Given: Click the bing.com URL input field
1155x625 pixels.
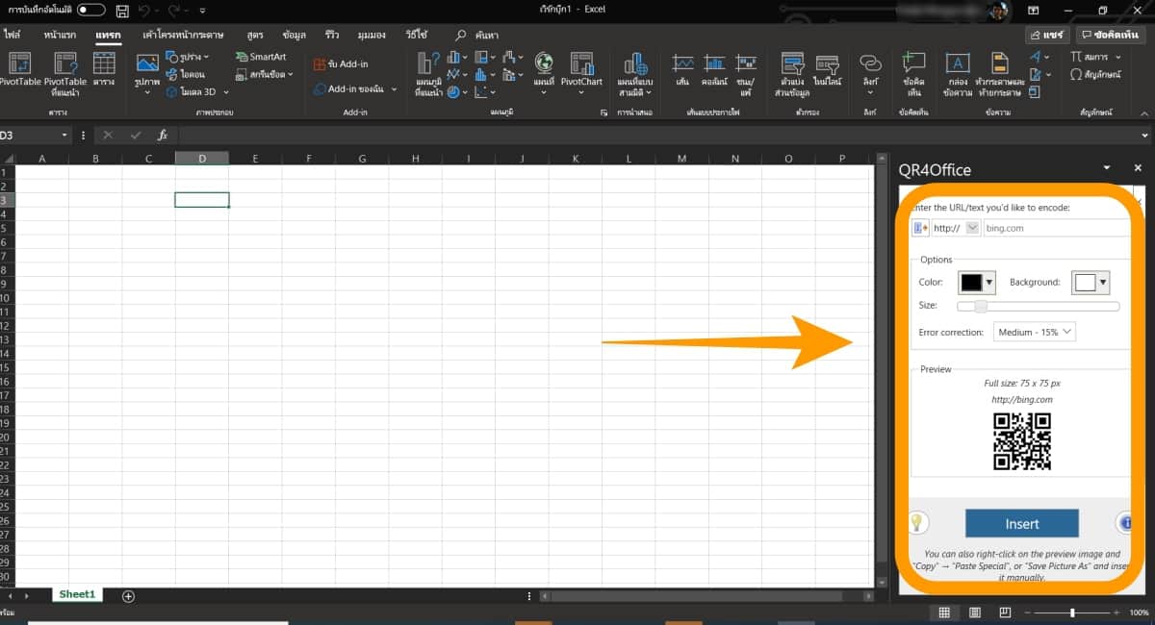Looking at the screenshot, I should click(1056, 228).
